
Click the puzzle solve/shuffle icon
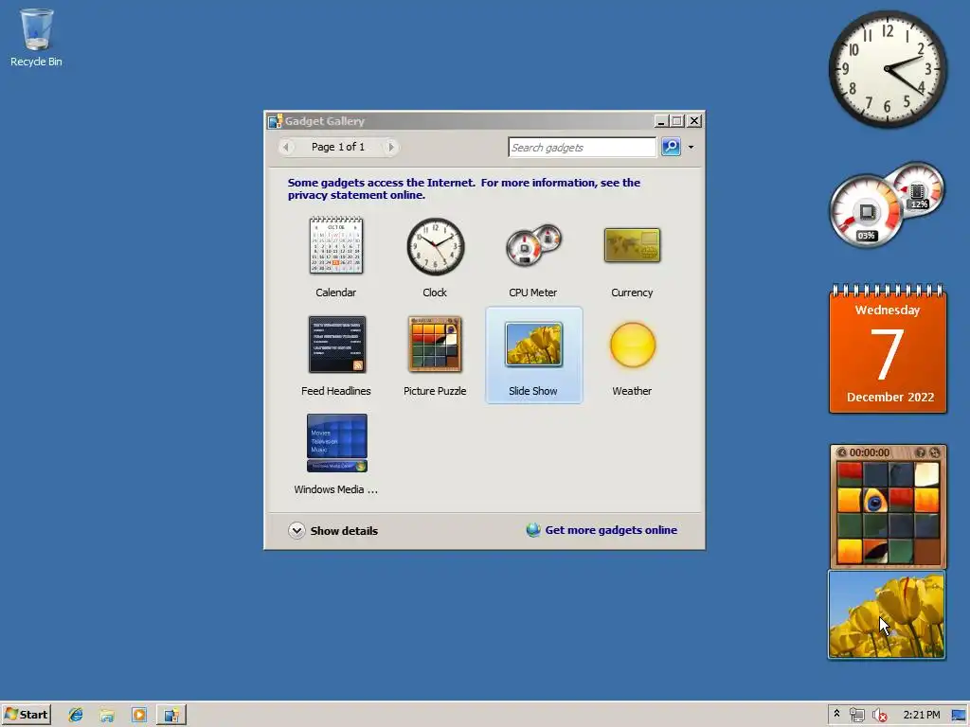(935, 452)
